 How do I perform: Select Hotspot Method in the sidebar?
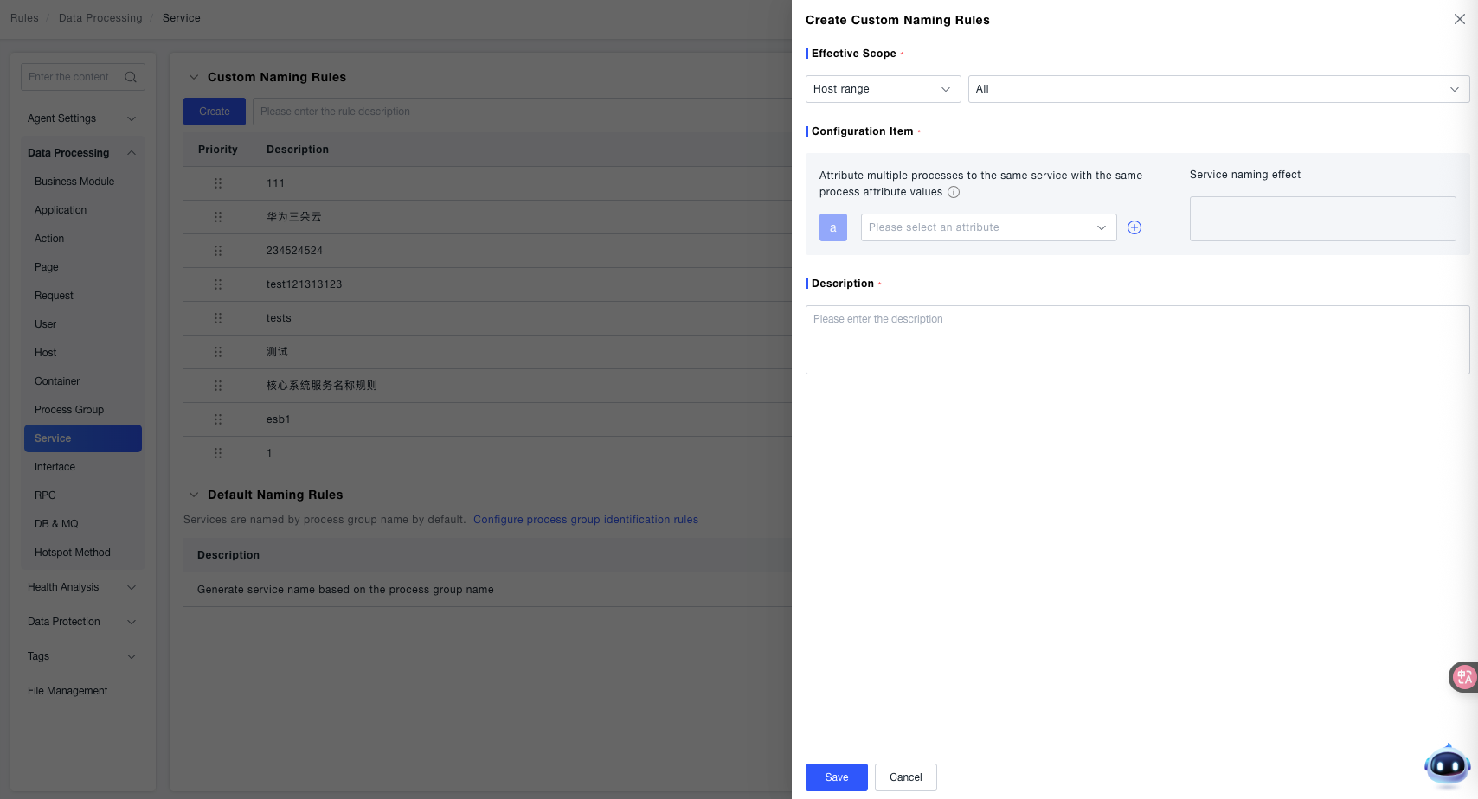[73, 553]
